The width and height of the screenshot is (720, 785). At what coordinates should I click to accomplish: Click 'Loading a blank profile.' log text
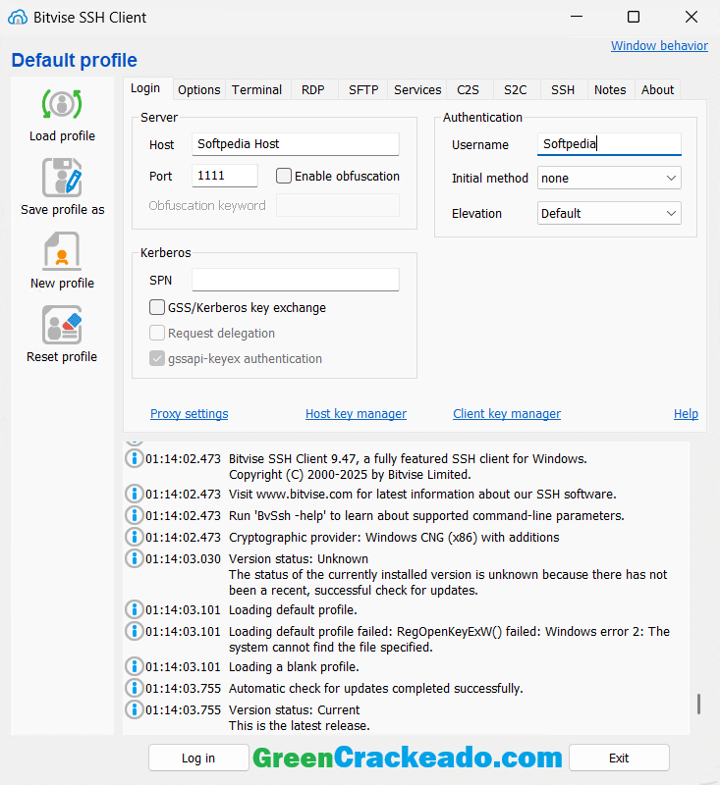pos(294,667)
